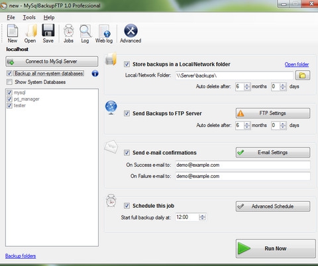This screenshot has height=266, width=318.
Task: Select prj_manager in database list
Action: coord(26,99)
